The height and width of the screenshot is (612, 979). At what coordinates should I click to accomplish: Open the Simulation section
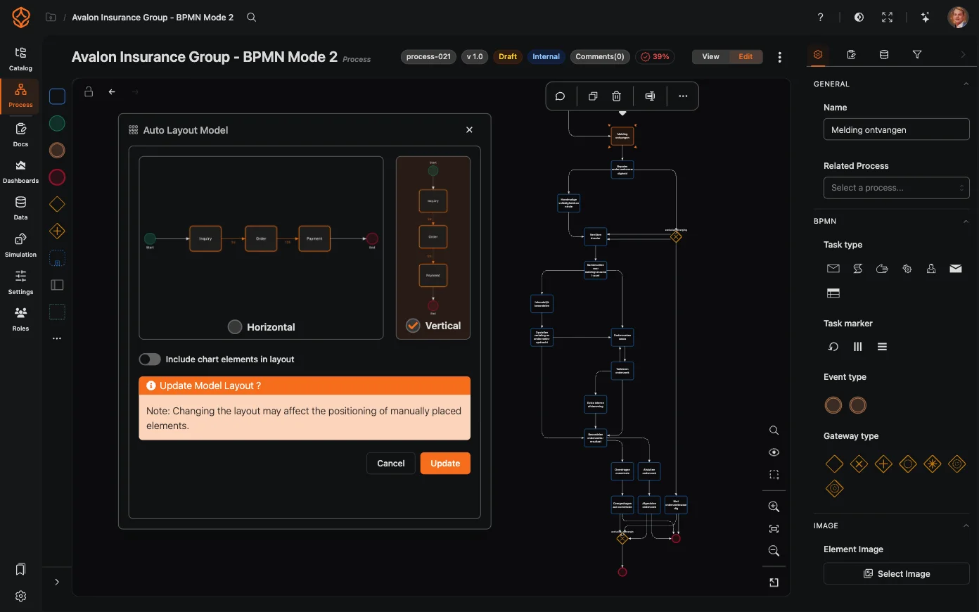20,246
